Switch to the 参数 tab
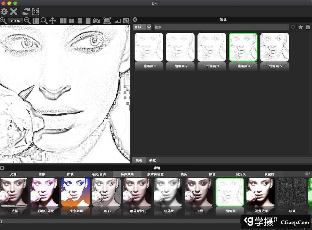312x230 pixels. (152, 160)
